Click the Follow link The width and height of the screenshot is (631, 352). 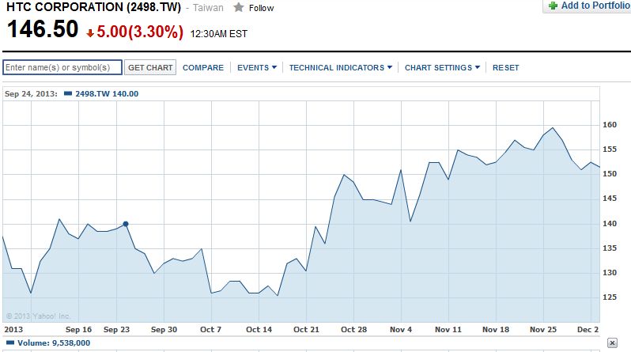point(261,8)
